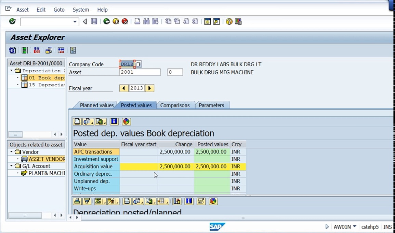The image size is (395, 233).
Task: Click the green checkmark Enter icon
Action: click(12, 21)
